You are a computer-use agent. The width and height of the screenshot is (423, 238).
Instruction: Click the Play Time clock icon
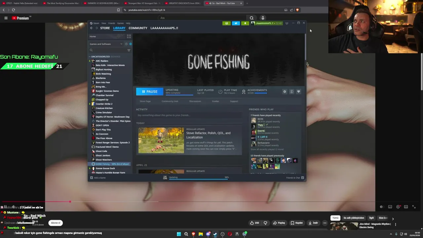[x=220, y=92]
